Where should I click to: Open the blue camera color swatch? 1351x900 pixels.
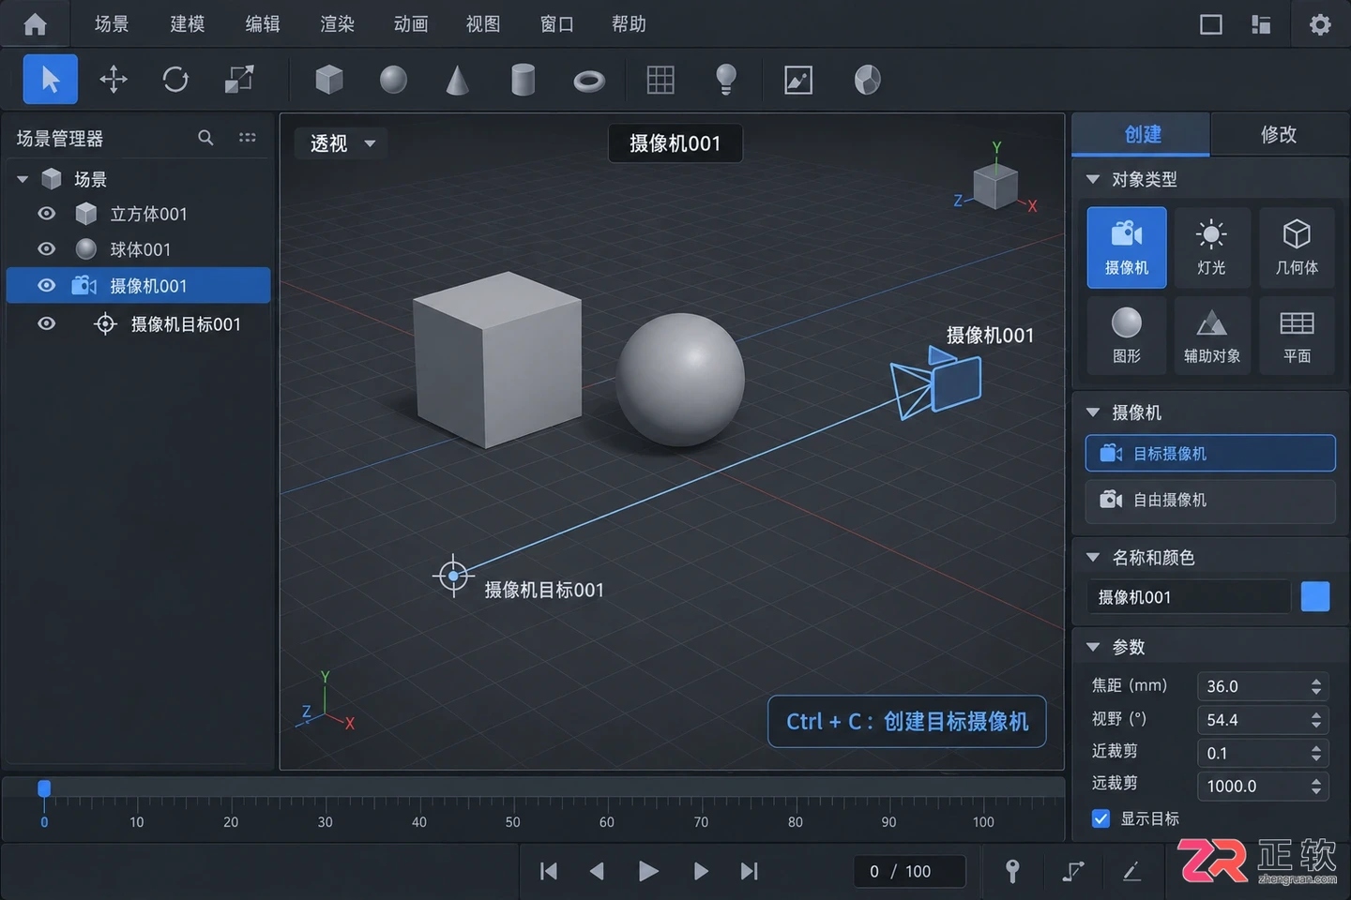coord(1315,597)
